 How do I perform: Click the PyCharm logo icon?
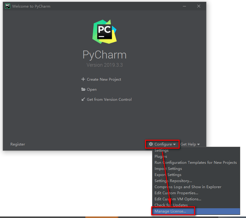pyautogui.click(x=105, y=31)
